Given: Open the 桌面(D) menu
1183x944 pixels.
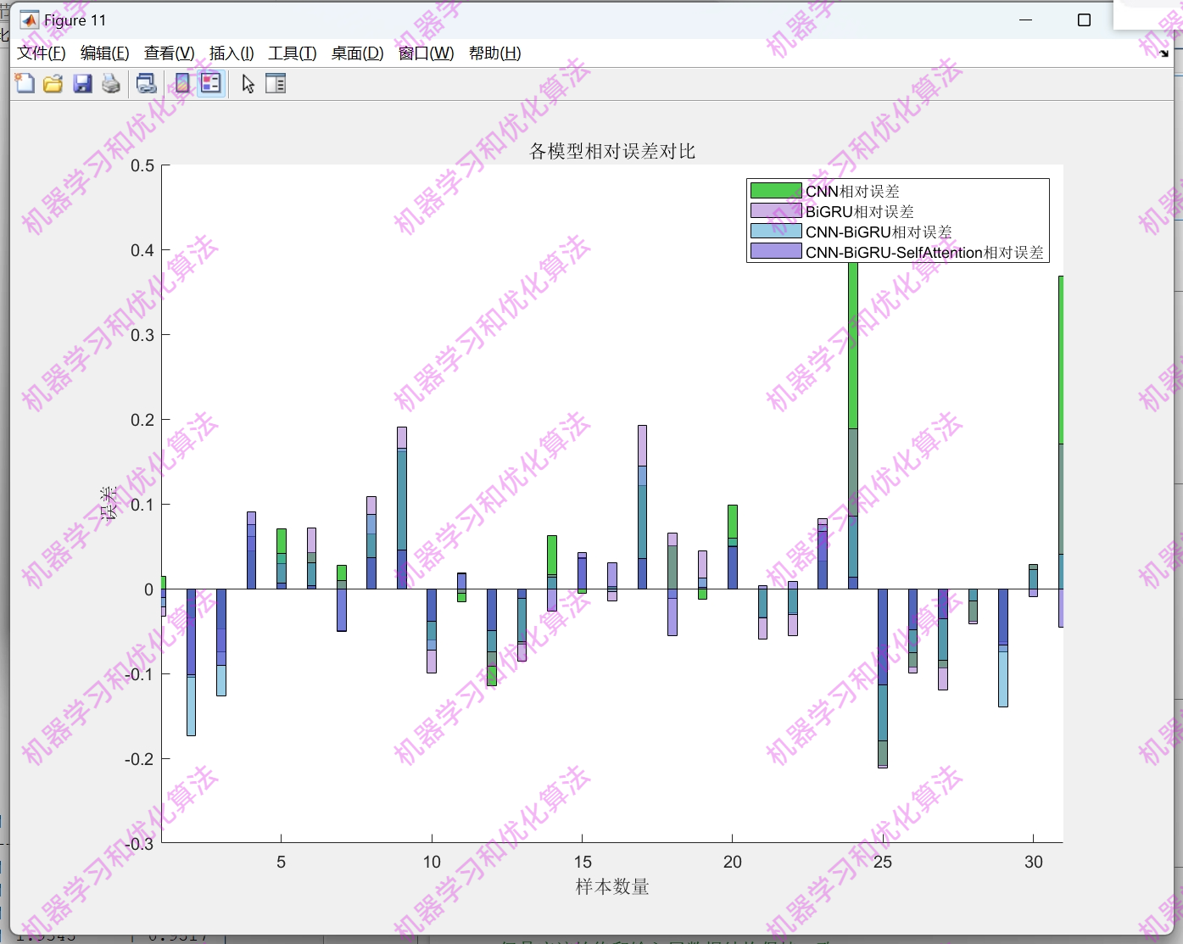Looking at the screenshot, I should 355,53.
